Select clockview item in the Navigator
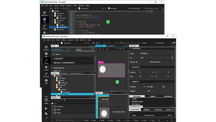 point(59,106)
